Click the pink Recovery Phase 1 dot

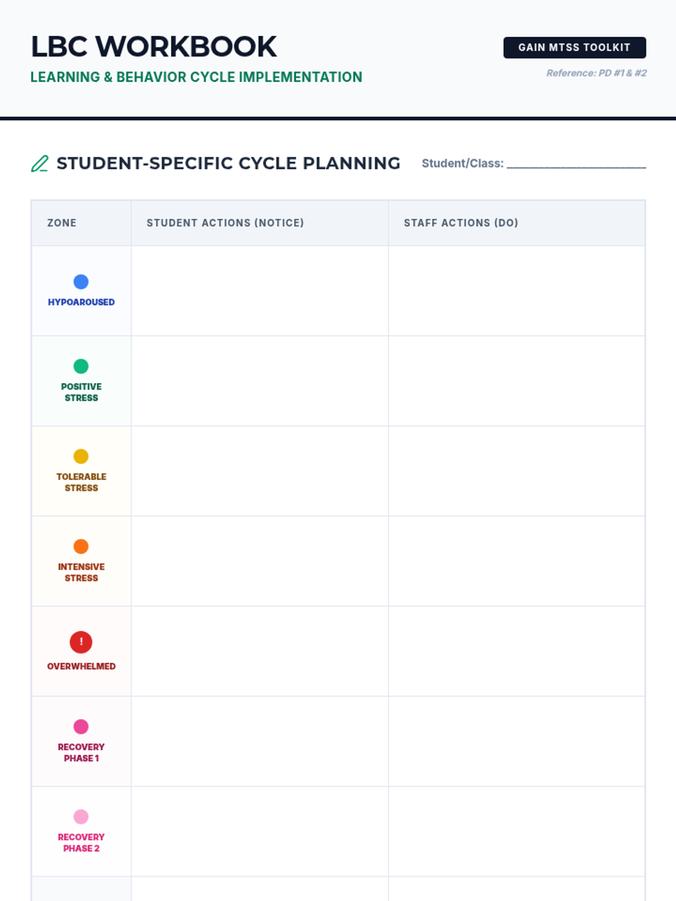coord(81,726)
